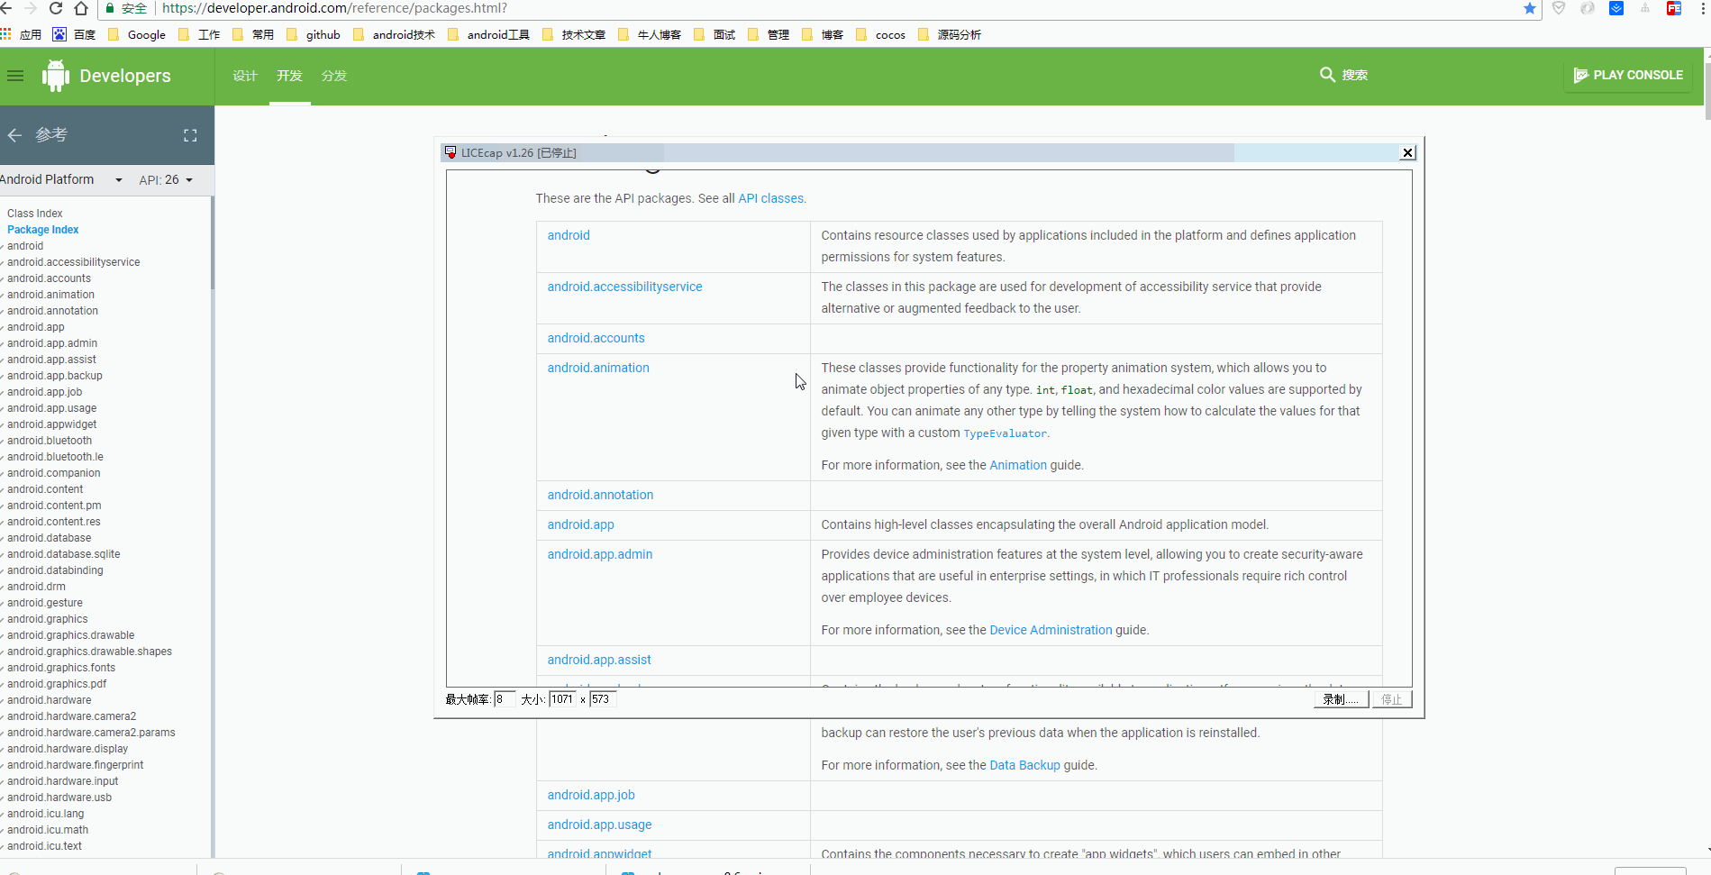View site security info via lock icon
Screen dimensions: 1711x875
[110, 8]
